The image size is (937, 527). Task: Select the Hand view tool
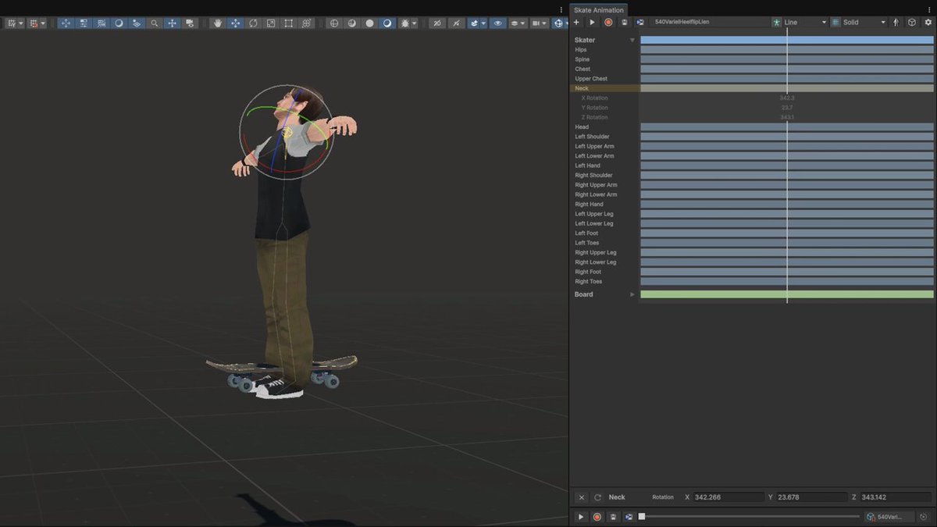click(217, 23)
